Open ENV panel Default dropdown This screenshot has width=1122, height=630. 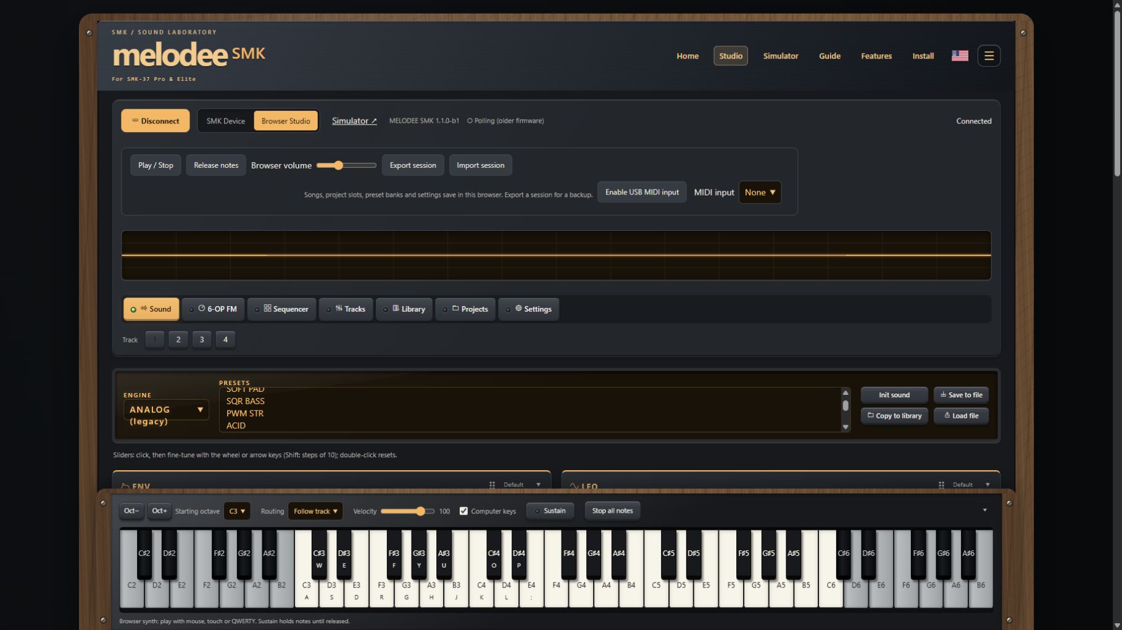522,485
